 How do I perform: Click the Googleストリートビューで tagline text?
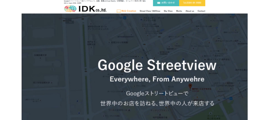[x=157, y=93]
